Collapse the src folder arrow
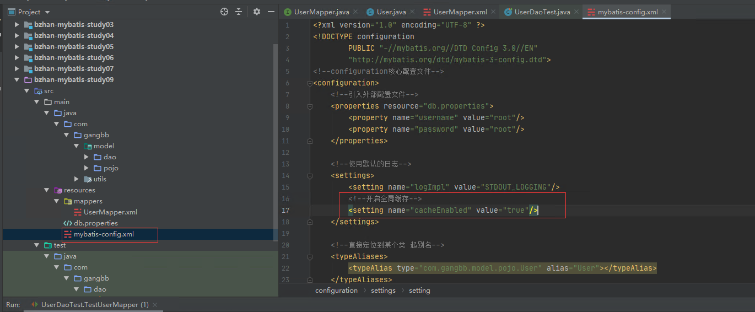The width and height of the screenshot is (755, 312). pos(26,91)
